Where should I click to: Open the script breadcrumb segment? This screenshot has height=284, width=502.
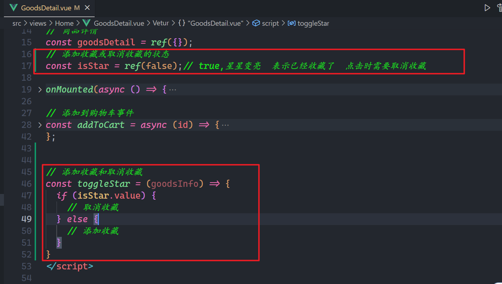(270, 23)
